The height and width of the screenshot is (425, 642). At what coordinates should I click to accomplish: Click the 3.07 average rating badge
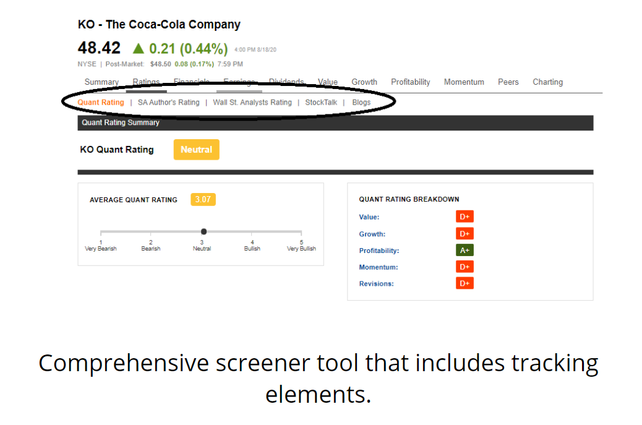203,199
